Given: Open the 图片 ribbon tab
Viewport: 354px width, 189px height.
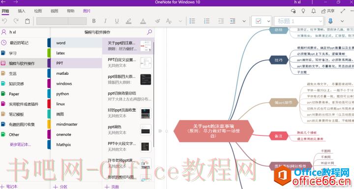Looking at the screenshot, I should tap(87, 11).
